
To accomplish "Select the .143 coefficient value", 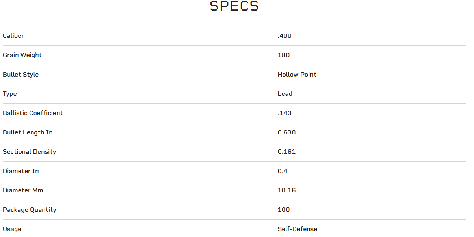I will (x=284, y=113).
